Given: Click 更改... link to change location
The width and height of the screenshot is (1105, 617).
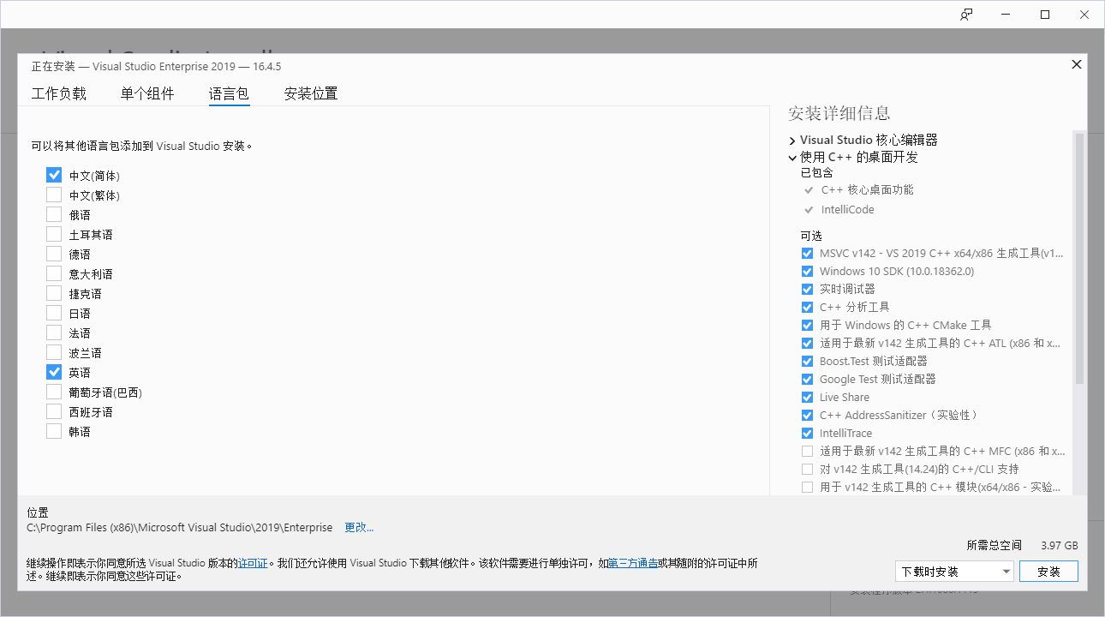Looking at the screenshot, I should [359, 528].
